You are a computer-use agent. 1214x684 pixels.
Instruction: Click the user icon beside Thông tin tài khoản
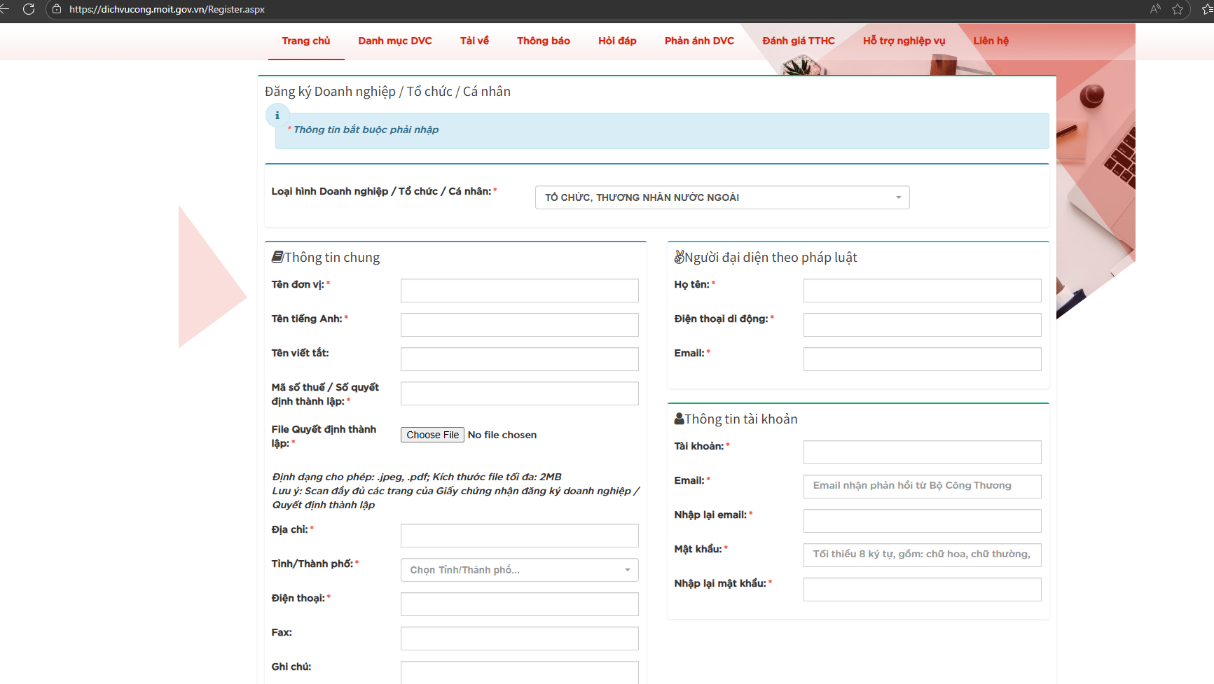(x=679, y=419)
